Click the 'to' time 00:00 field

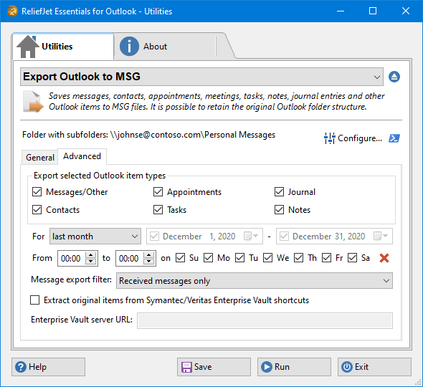point(130,259)
